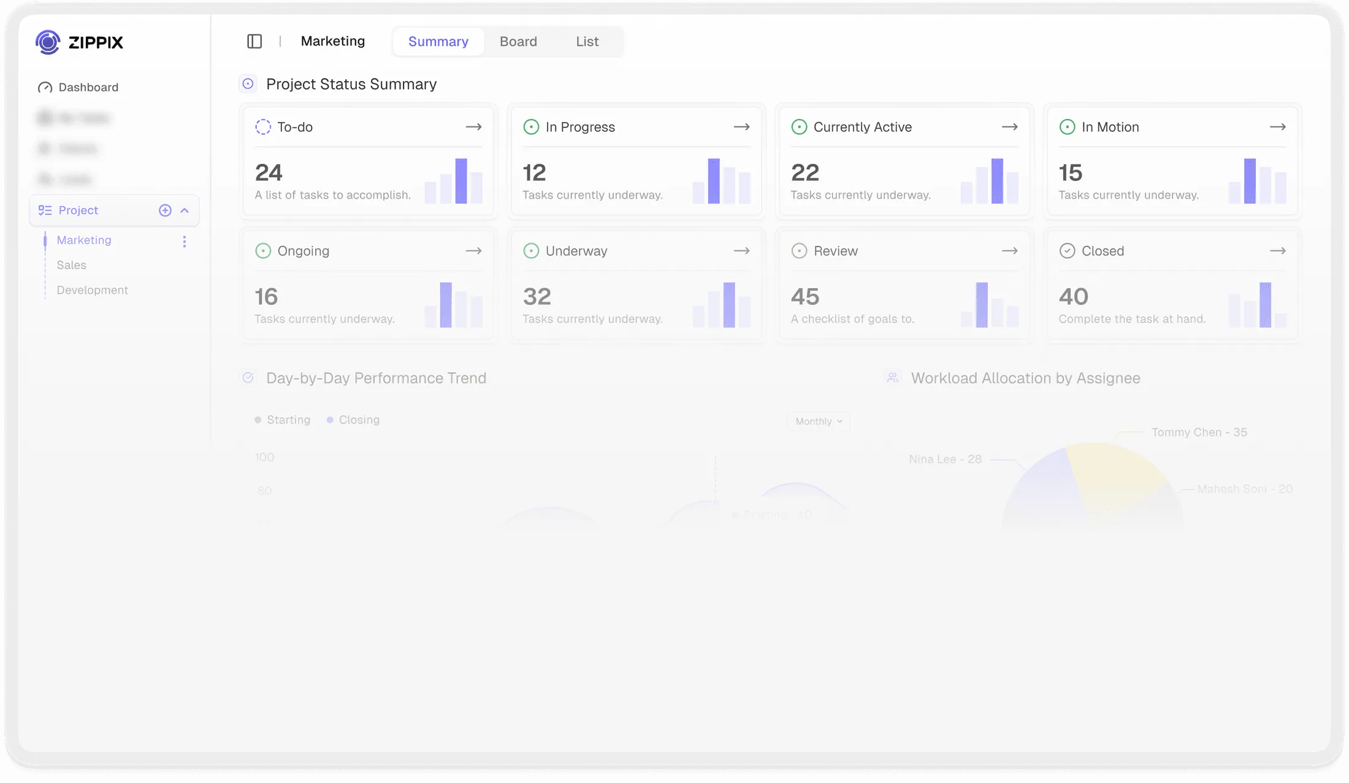This screenshot has width=1349, height=783.
Task: Switch to the Board tab
Action: click(x=518, y=41)
